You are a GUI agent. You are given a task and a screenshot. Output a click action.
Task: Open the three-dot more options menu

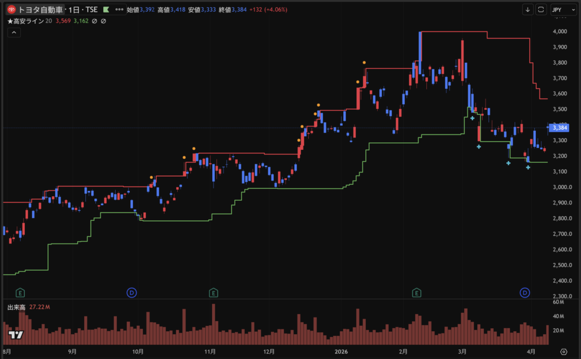click(x=120, y=9)
